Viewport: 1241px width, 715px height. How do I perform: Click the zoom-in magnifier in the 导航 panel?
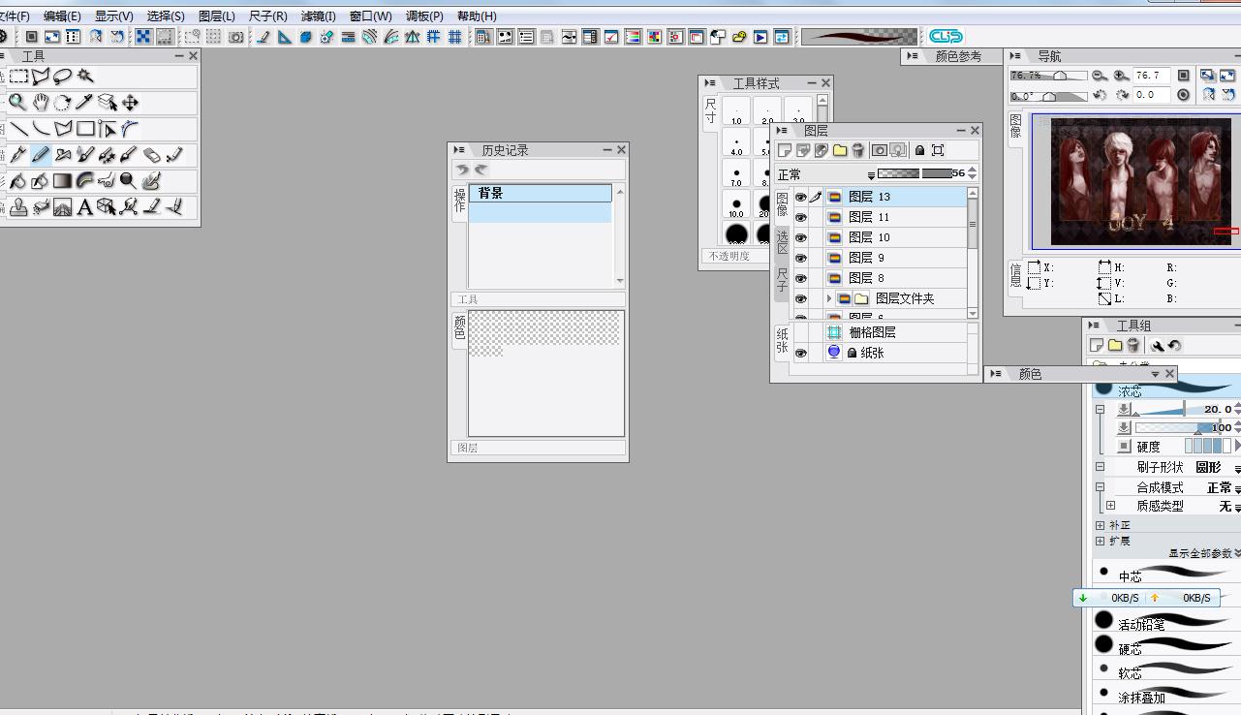pyautogui.click(x=1121, y=76)
